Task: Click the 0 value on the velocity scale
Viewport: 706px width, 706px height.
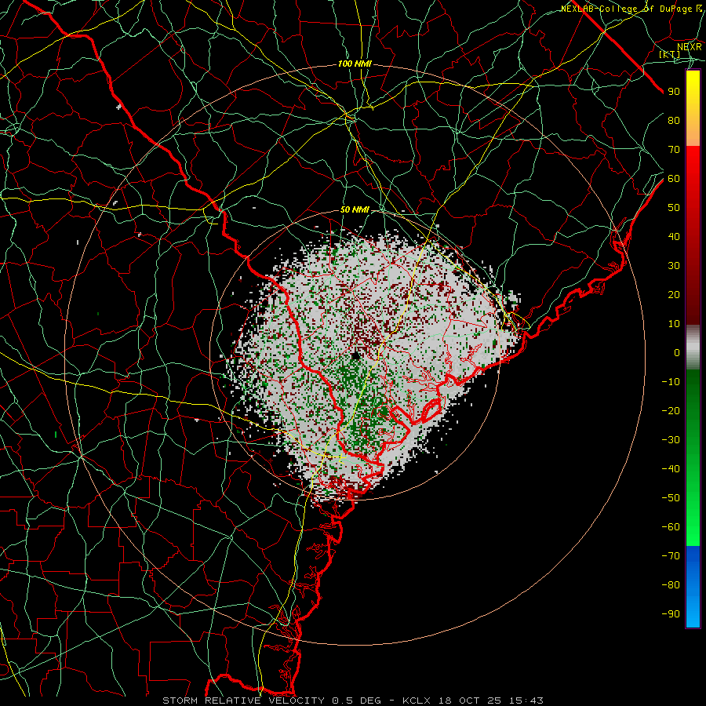Action: point(677,352)
